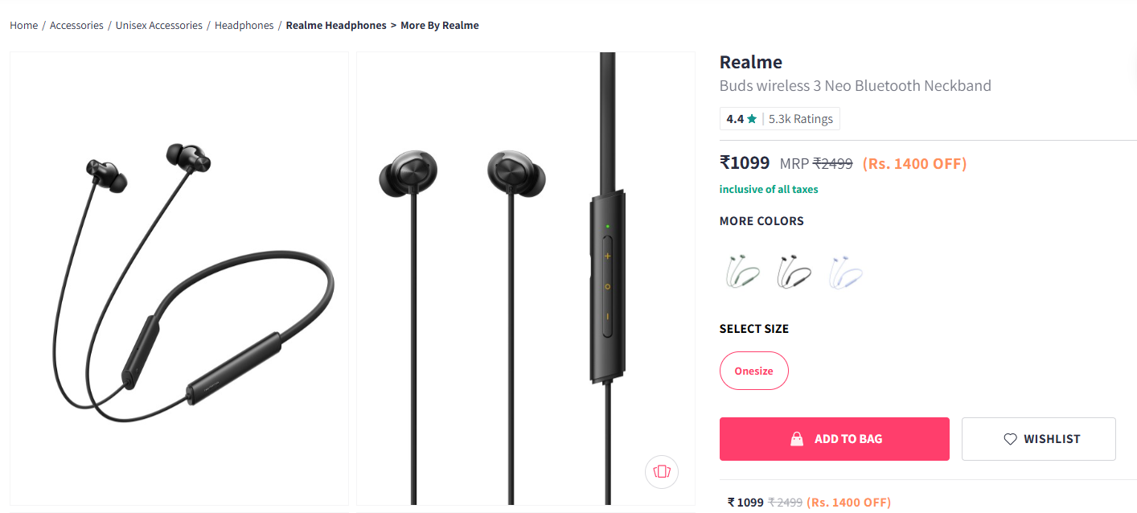Navigate to Headphones breadcrumb
1137x513 pixels.
tap(244, 25)
